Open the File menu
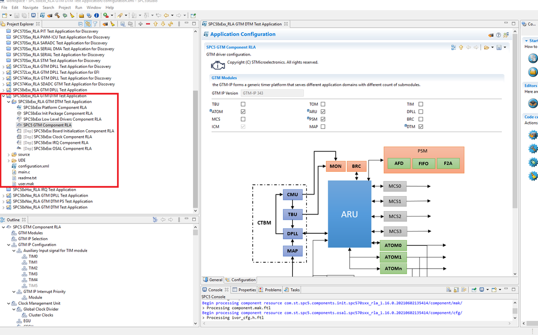538x335 pixels. 4,7
